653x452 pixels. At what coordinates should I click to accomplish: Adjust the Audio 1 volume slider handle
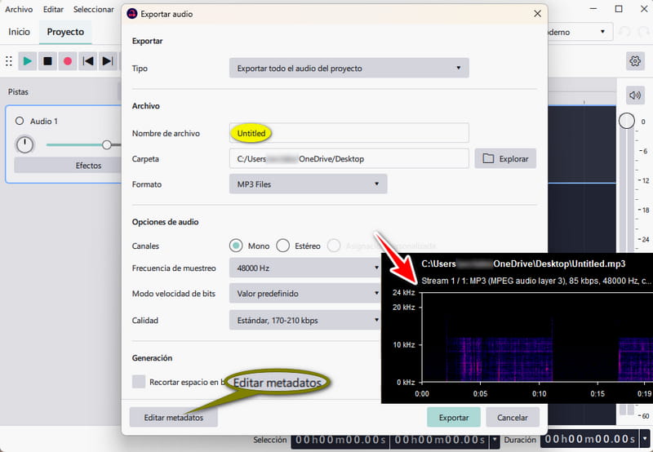pyautogui.click(x=107, y=145)
